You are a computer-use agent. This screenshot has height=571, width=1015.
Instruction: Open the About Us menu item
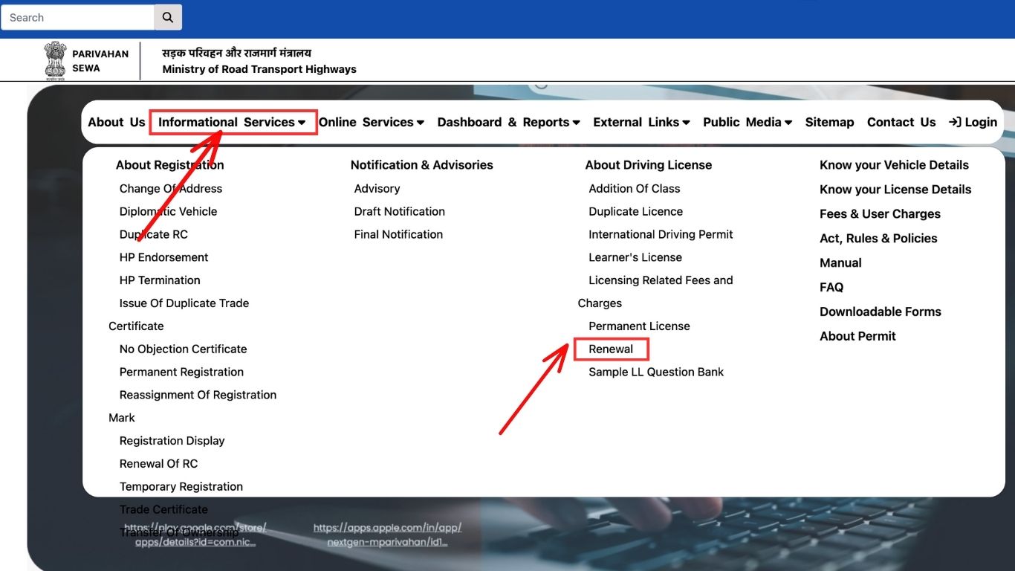[x=117, y=122]
